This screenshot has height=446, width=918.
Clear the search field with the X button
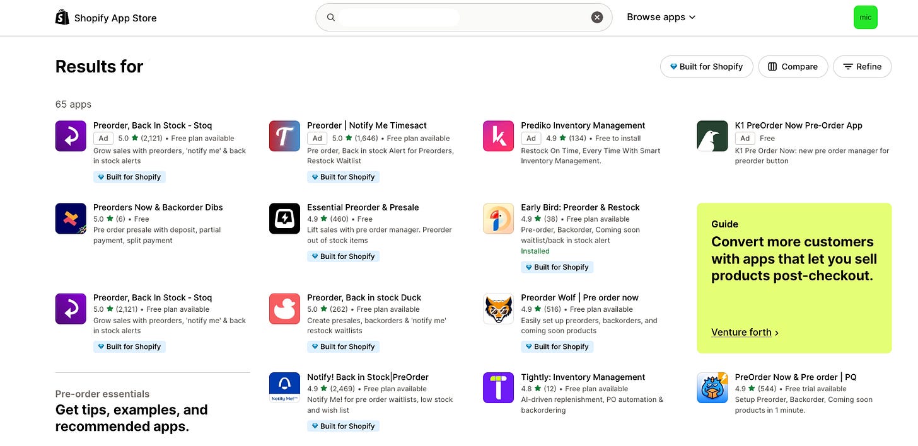click(596, 17)
